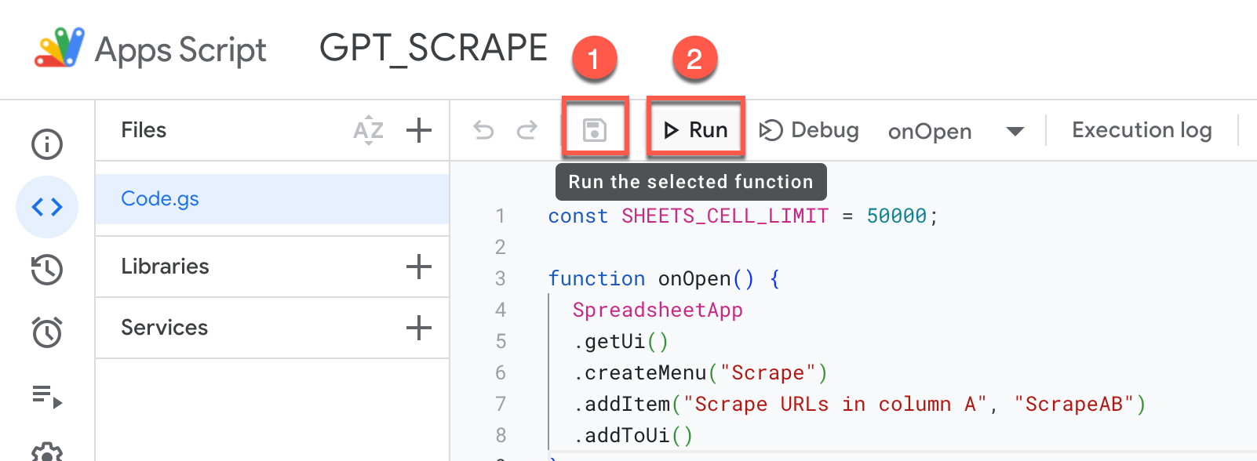Image resolution: width=1257 pixels, height=461 pixels.
Task: Save the project with disk icon
Action: [x=595, y=130]
